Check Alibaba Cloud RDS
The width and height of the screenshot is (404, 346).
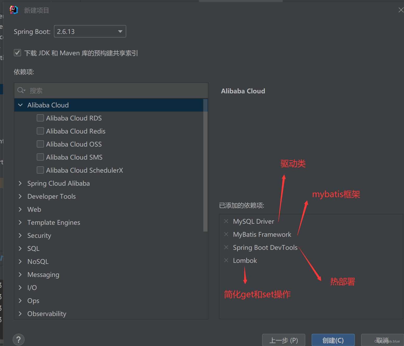[40, 118]
